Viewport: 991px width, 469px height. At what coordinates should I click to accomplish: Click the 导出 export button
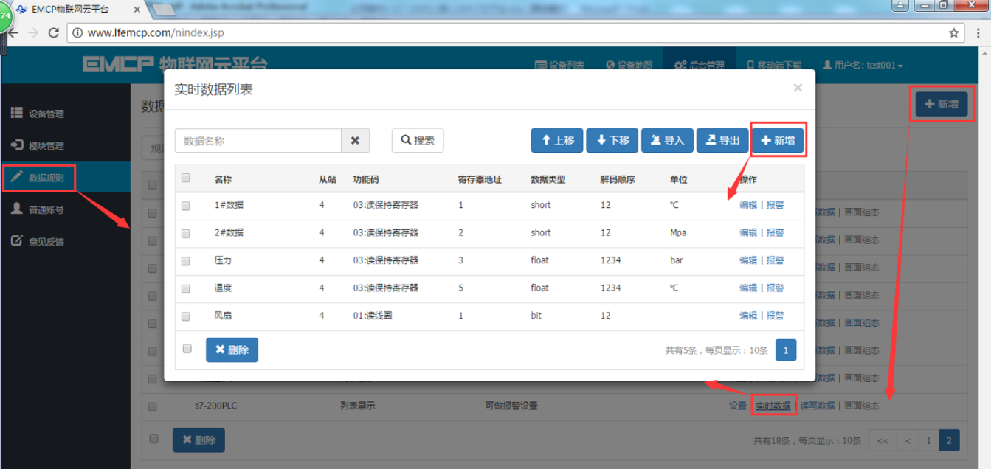722,140
